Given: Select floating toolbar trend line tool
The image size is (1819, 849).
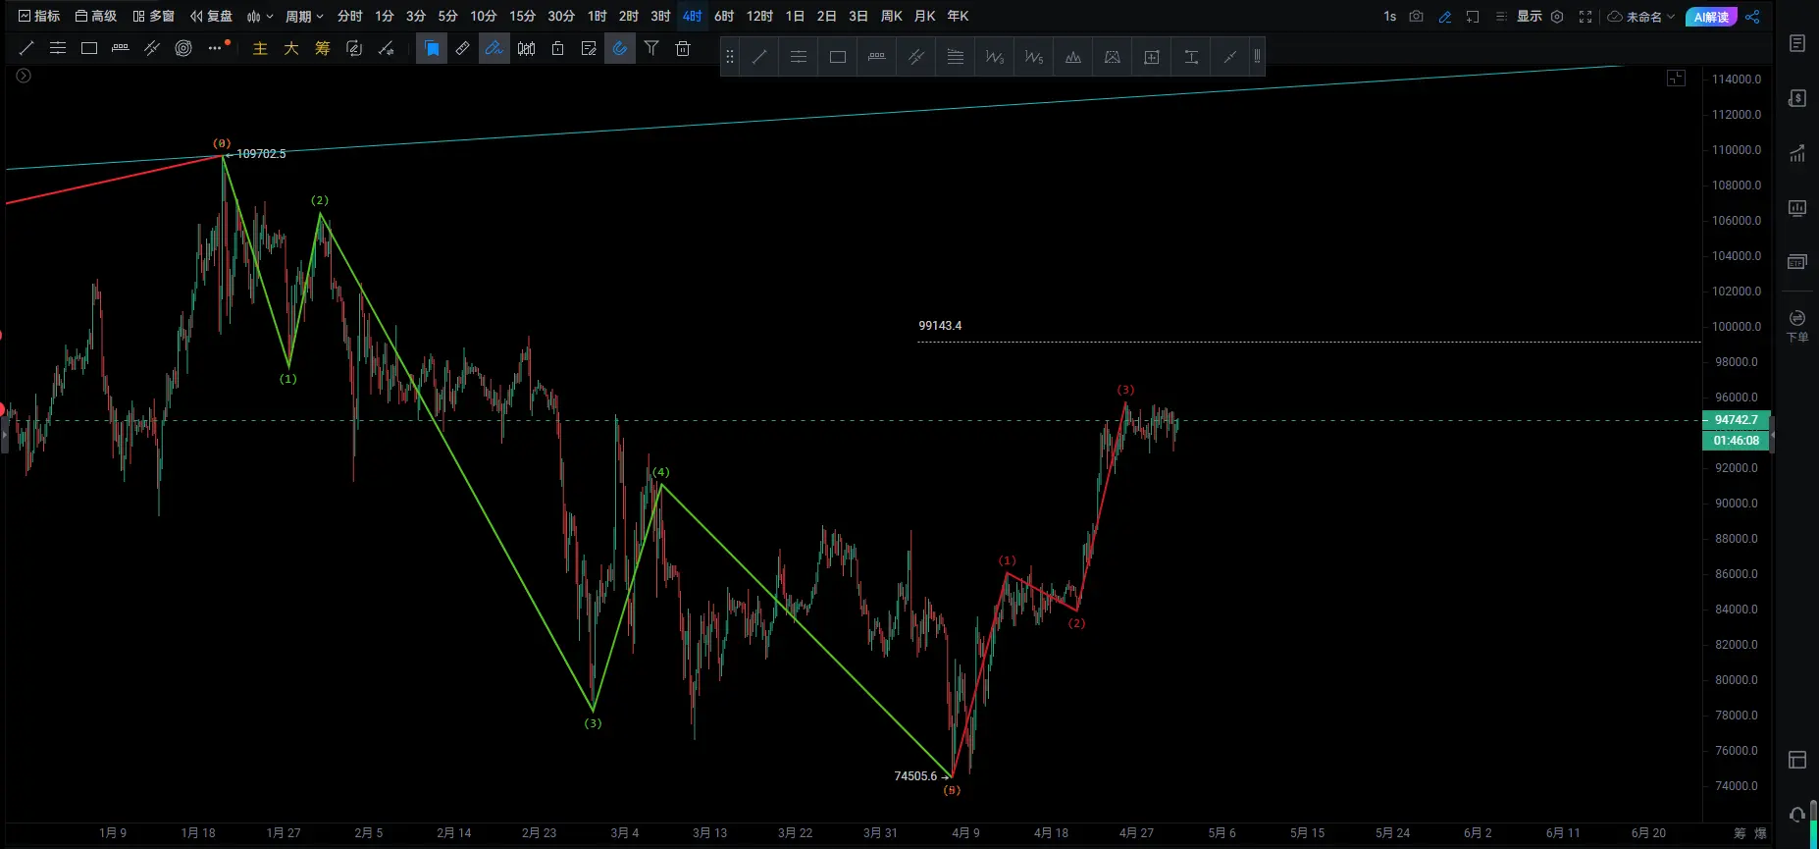Looking at the screenshot, I should [x=759, y=57].
